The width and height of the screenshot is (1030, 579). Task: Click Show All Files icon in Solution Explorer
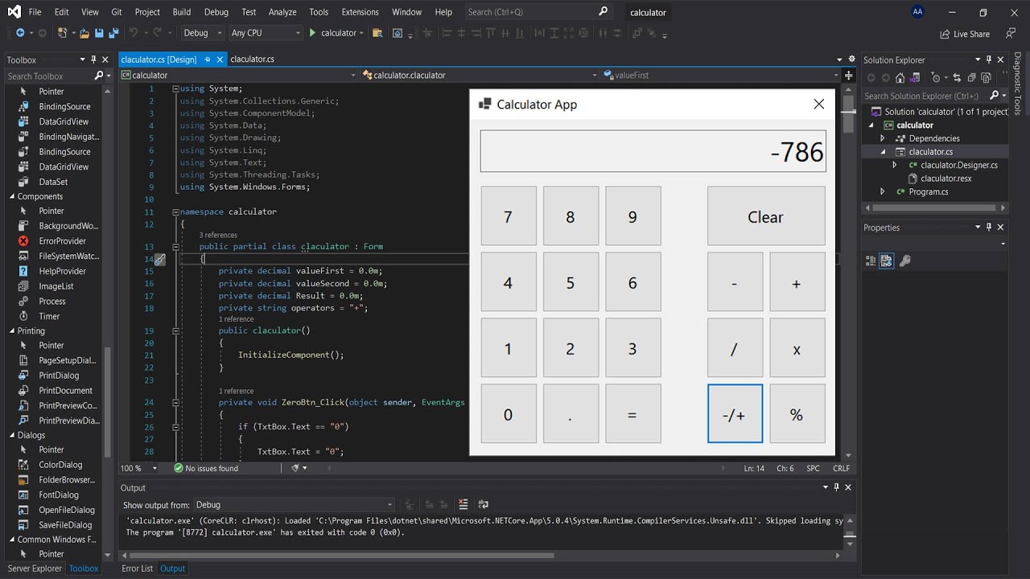pos(986,78)
